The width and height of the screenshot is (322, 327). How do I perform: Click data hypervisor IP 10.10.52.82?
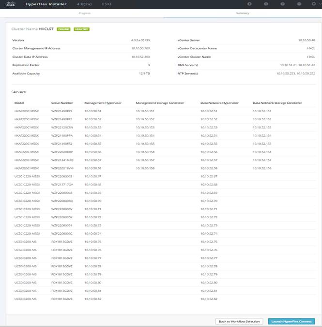click(x=209, y=299)
